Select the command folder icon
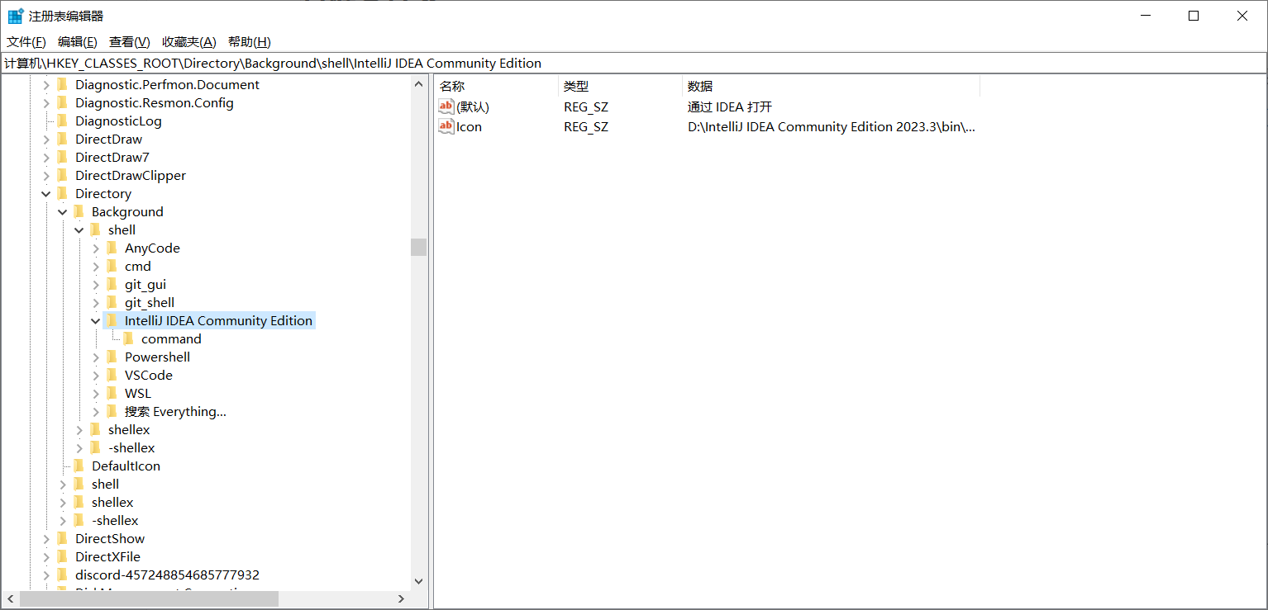 (129, 338)
